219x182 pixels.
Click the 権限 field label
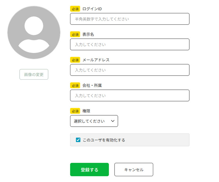click(x=86, y=111)
